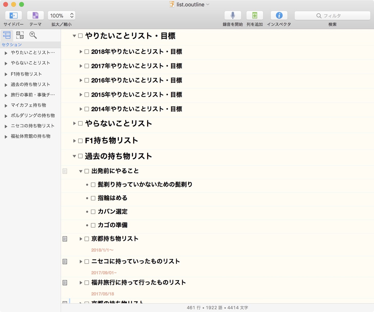The width and height of the screenshot is (374, 312).
Task: Open the インスペクタ inspector panel
Action: click(279, 16)
